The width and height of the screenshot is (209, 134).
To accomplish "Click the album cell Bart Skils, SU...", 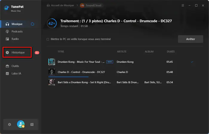I will coord(153,82).
